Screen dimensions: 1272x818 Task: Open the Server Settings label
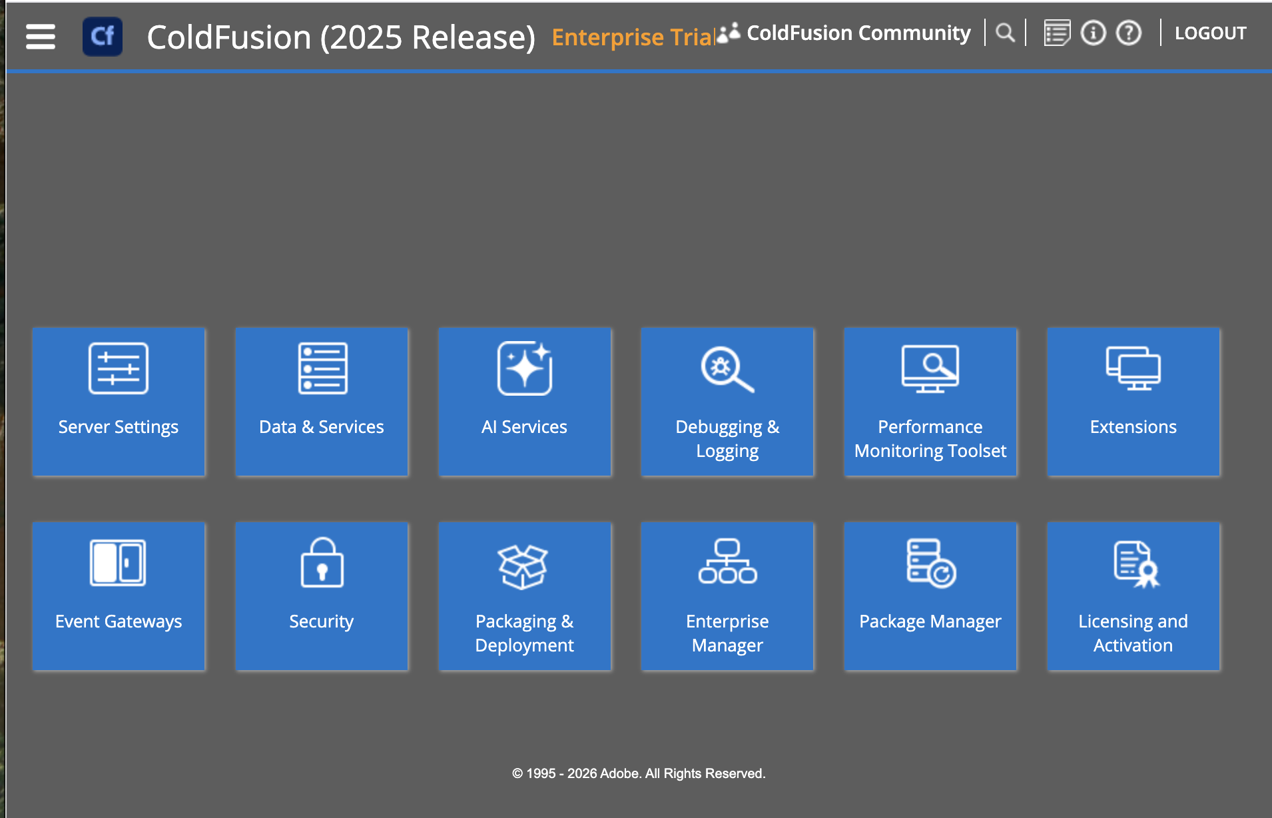[119, 427]
